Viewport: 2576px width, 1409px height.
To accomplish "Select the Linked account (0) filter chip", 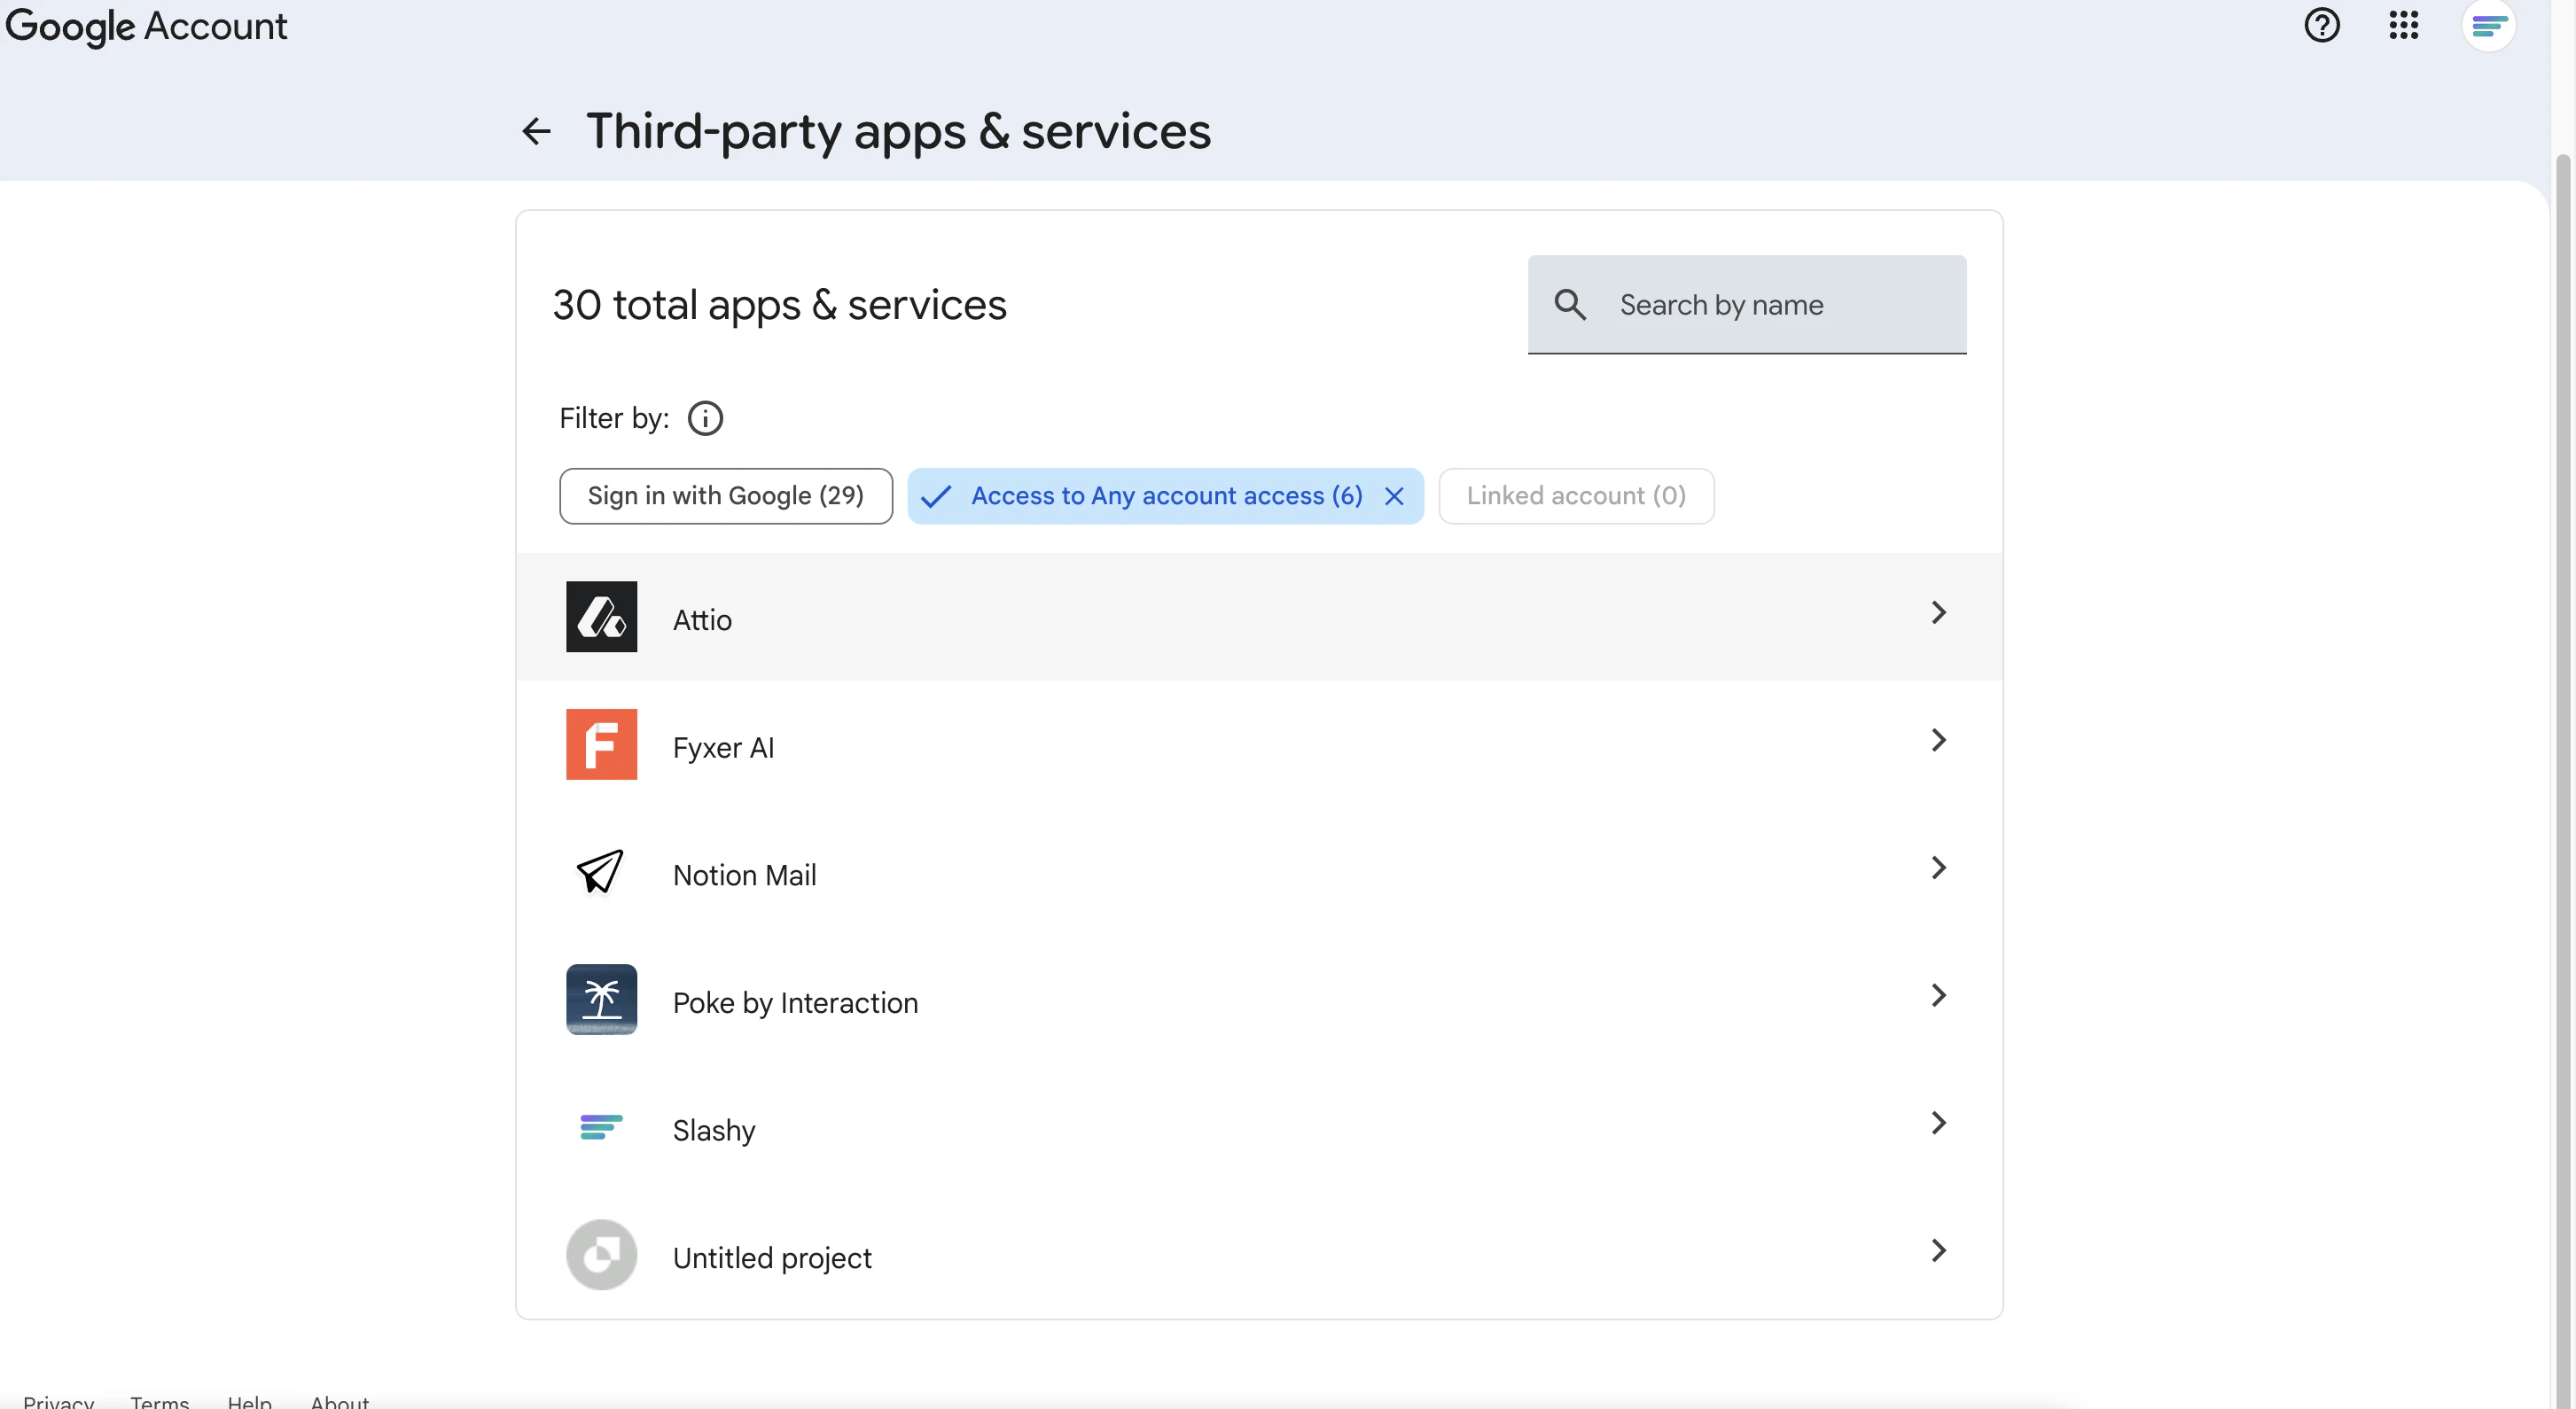I will [1576, 496].
